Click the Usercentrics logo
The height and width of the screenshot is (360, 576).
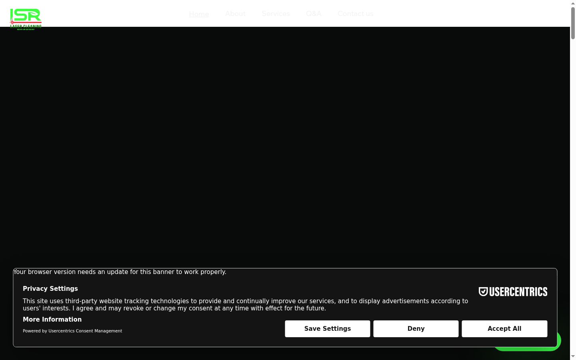pos(513,292)
